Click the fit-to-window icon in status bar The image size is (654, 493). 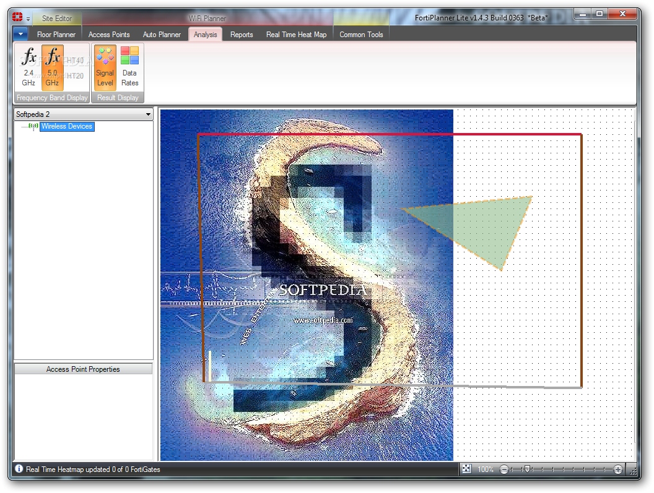click(467, 469)
